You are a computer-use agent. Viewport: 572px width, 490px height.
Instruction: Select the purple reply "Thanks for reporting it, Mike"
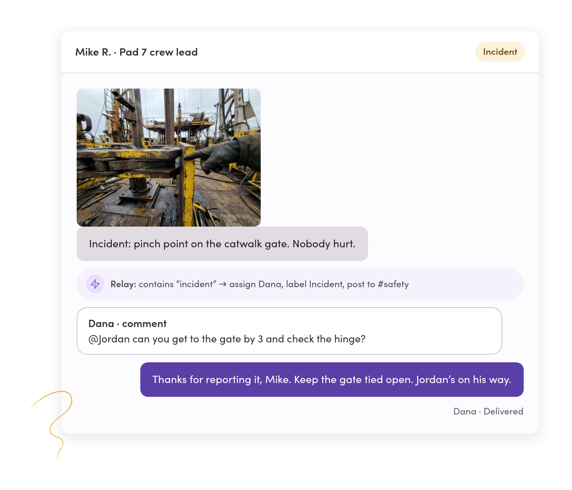332,380
